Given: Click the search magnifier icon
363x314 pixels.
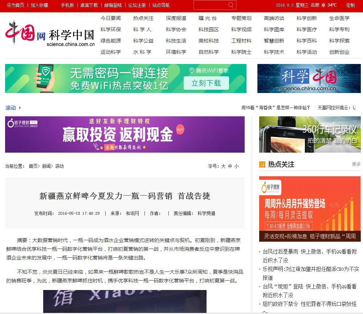Looking at the screenshot, I should [x=231, y=5].
